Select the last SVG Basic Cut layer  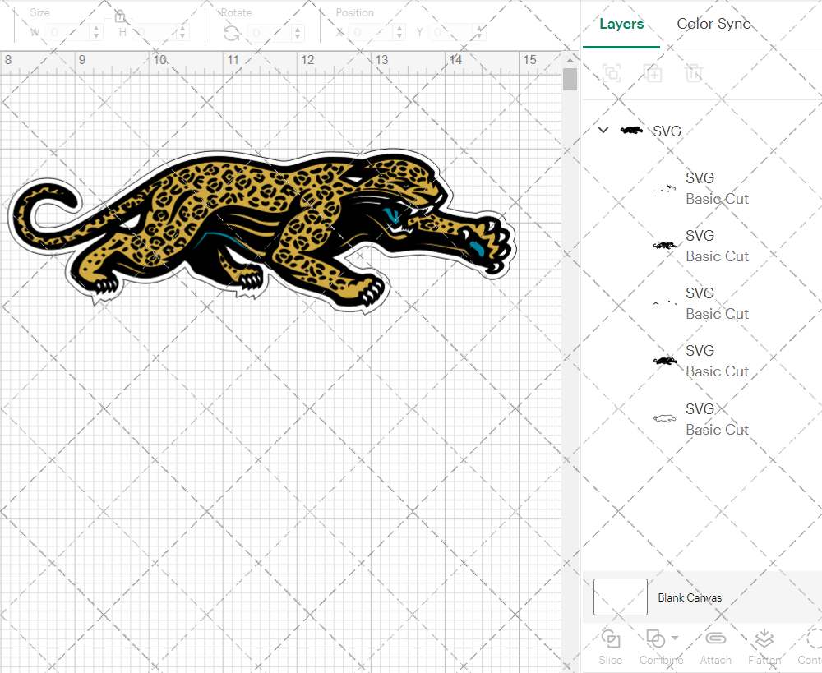(x=717, y=419)
